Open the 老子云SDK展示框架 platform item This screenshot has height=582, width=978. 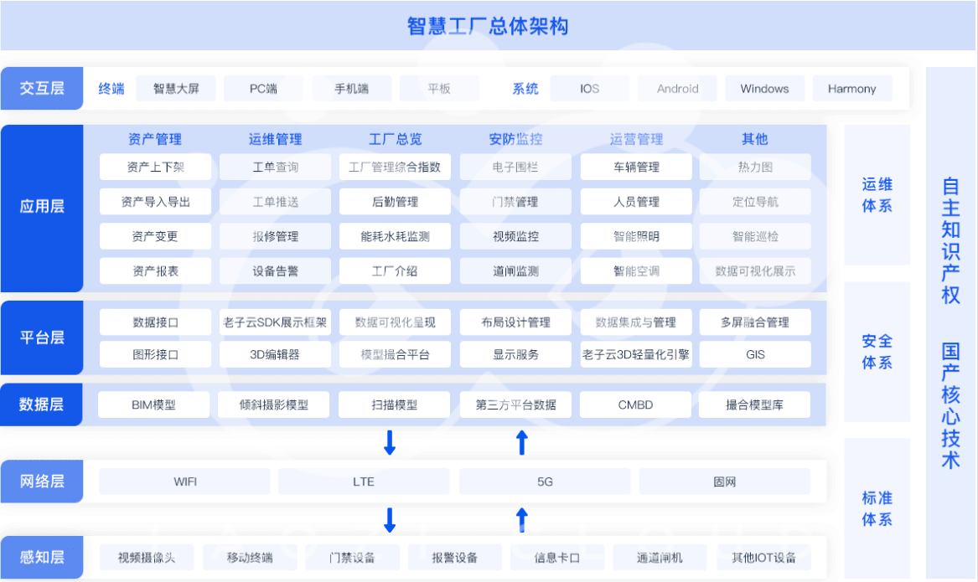pyautogui.click(x=274, y=322)
